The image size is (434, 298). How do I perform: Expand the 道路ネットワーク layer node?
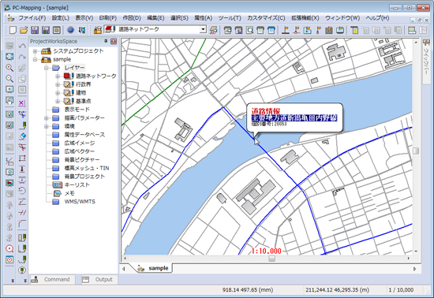(x=58, y=76)
